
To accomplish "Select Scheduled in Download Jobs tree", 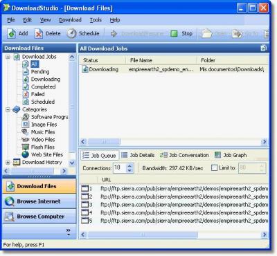I will point(43,102).
